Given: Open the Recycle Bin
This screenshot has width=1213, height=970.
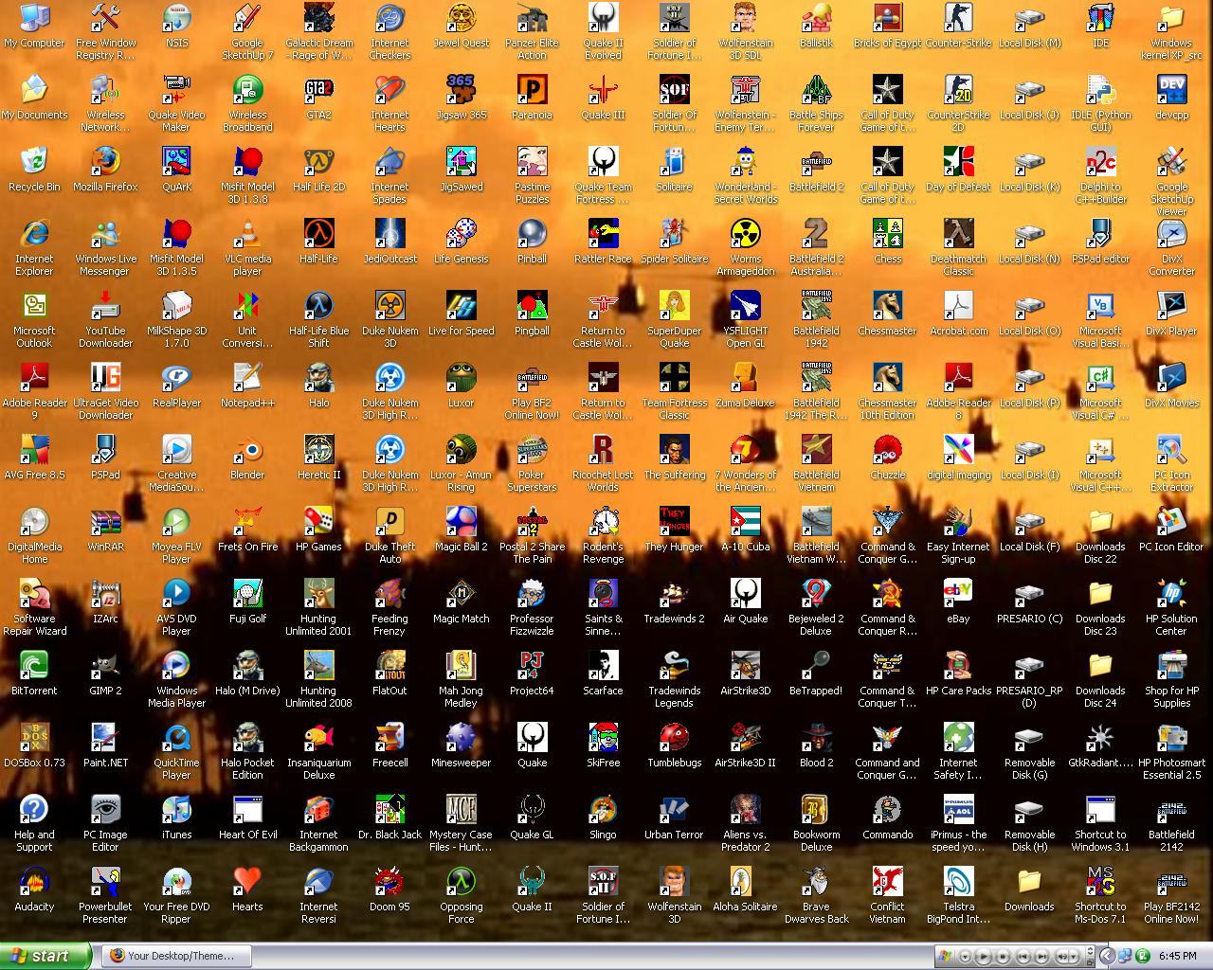Looking at the screenshot, I should (34, 163).
